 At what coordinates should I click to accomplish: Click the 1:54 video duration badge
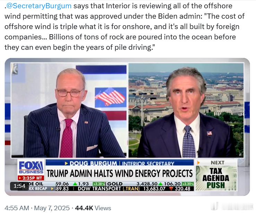[x=19, y=186]
